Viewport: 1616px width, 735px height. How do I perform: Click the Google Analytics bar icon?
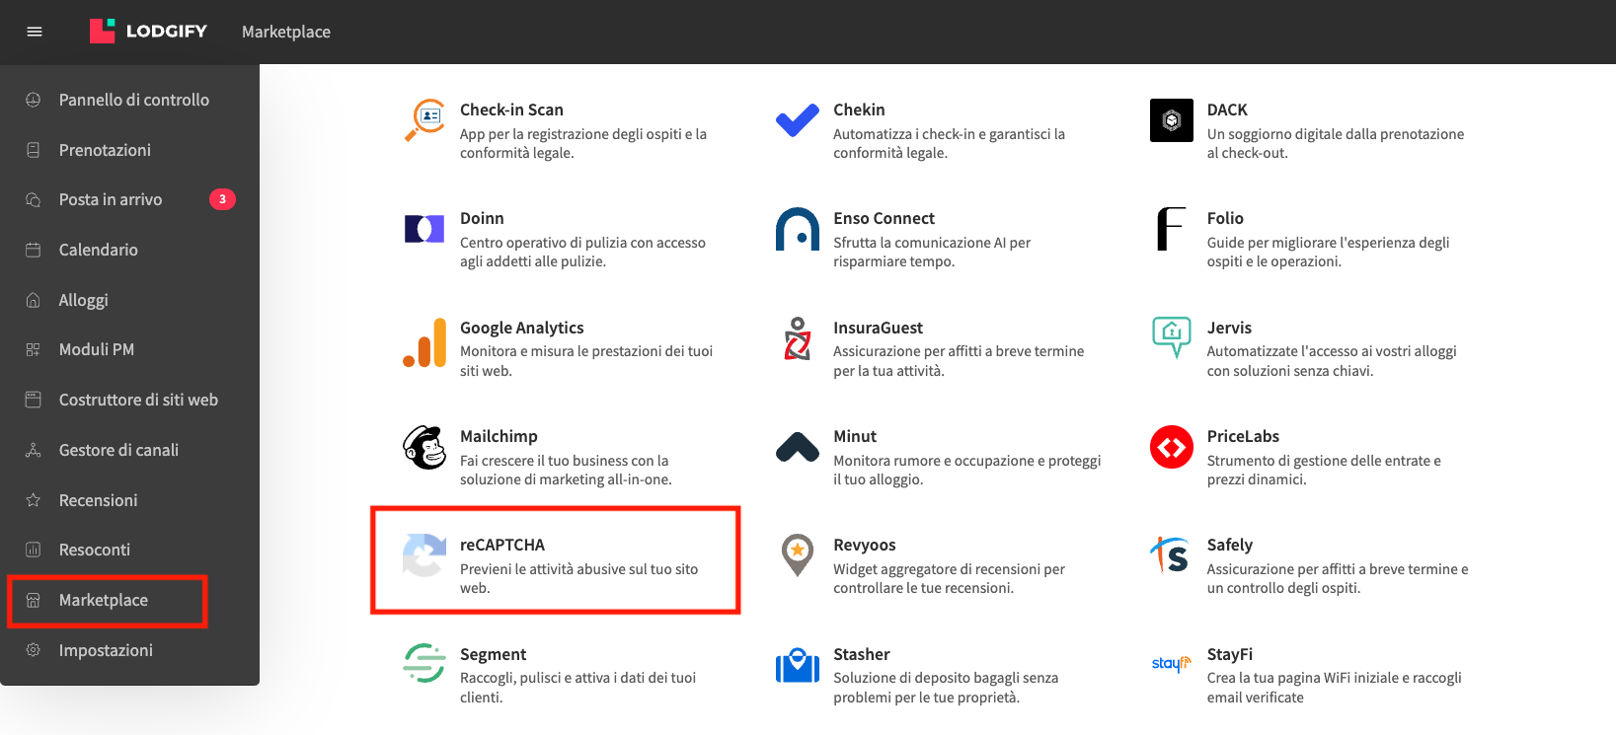[424, 342]
